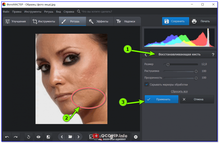Open the Улучшения tab
This screenshot has height=143, width=219.
click(16, 21)
